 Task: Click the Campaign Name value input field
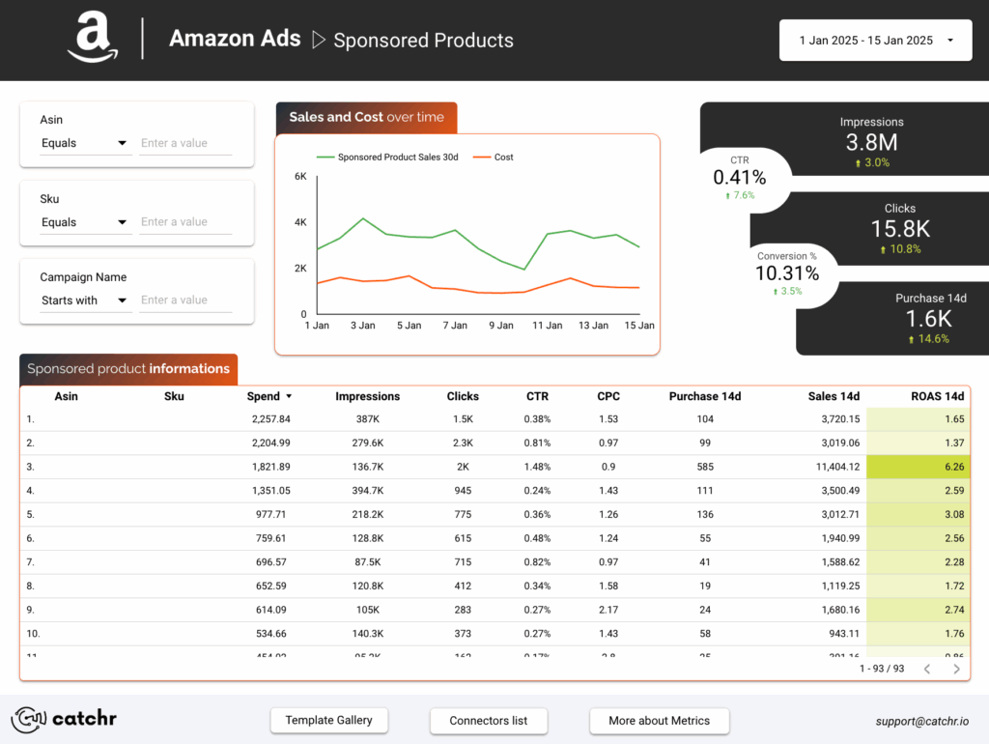[185, 300]
